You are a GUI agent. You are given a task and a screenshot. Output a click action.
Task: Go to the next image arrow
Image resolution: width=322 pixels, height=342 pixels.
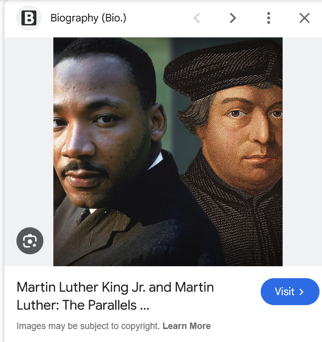click(x=233, y=18)
